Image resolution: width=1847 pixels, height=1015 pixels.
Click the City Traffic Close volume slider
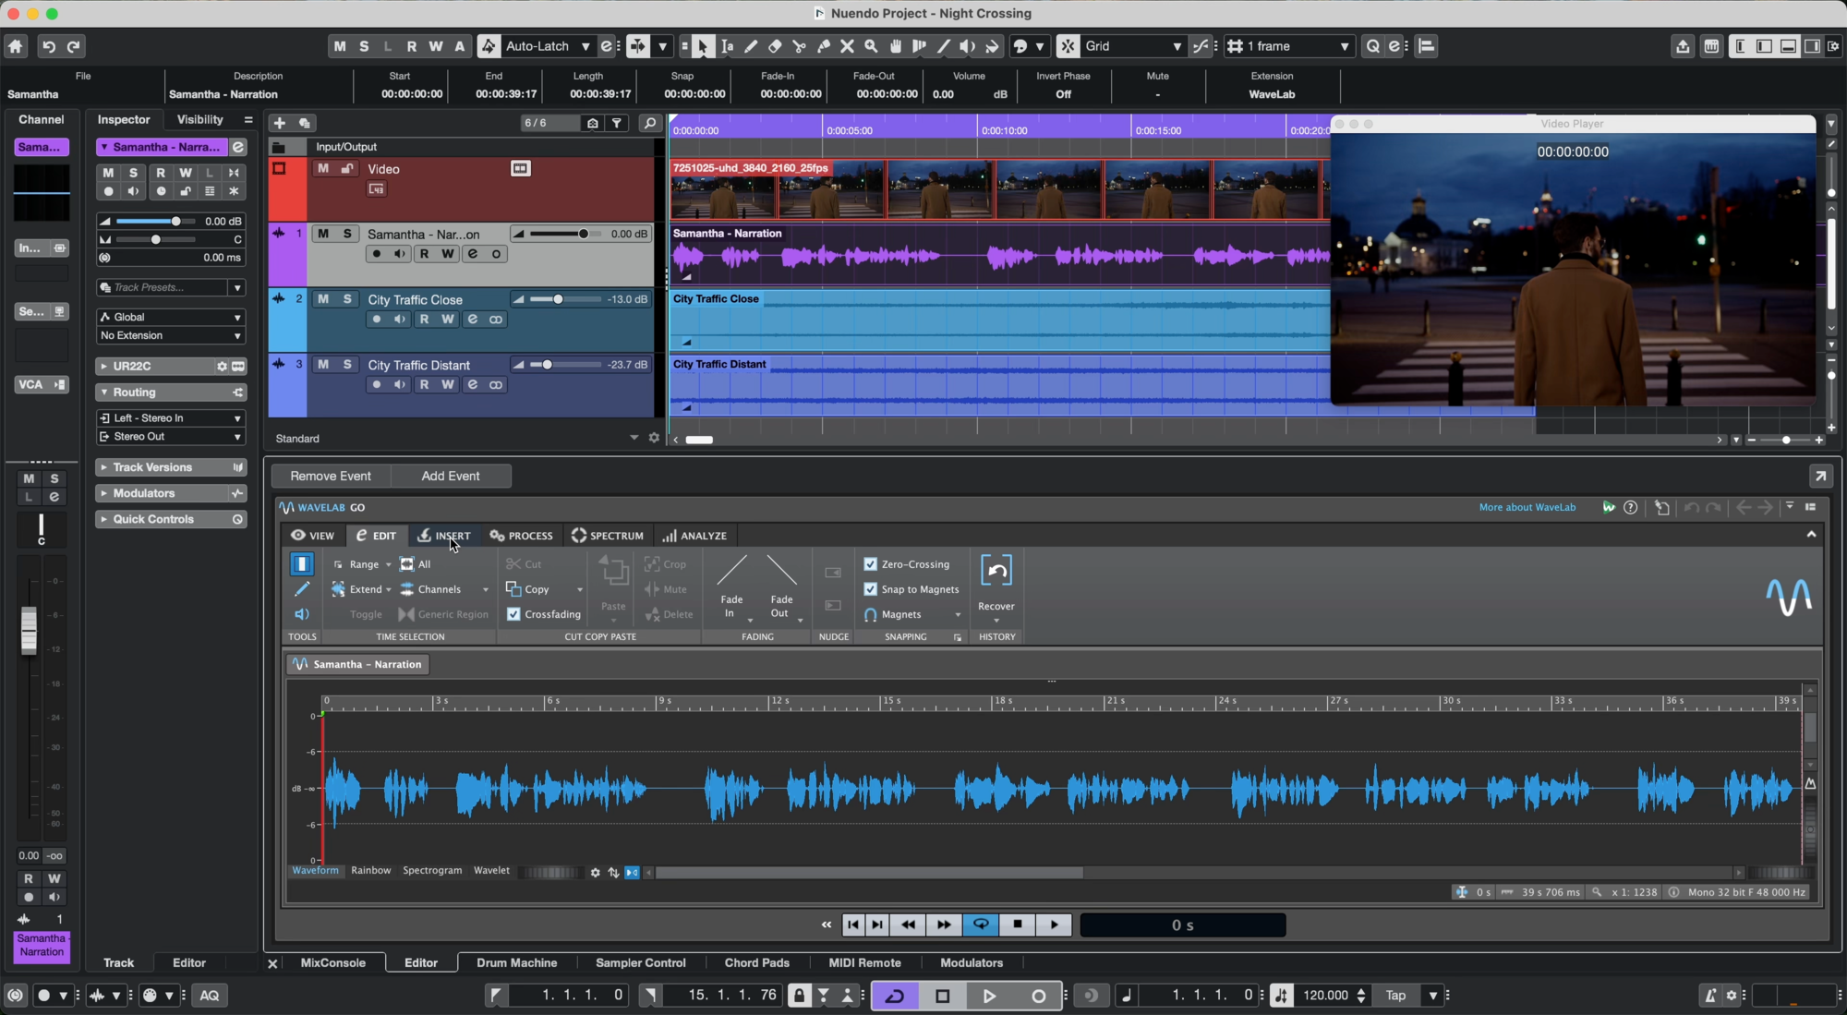click(558, 299)
